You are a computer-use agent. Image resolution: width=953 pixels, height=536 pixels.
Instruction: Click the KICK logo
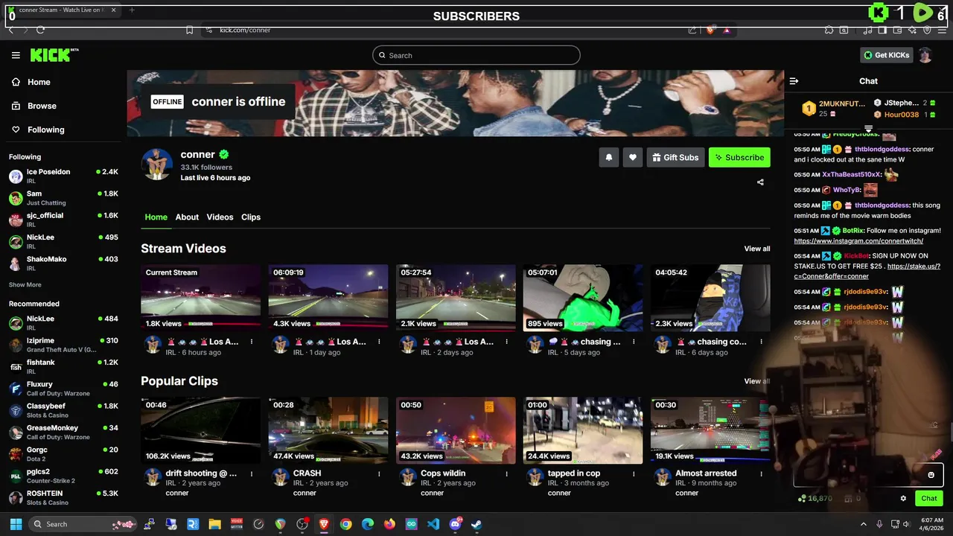coord(54,55)
